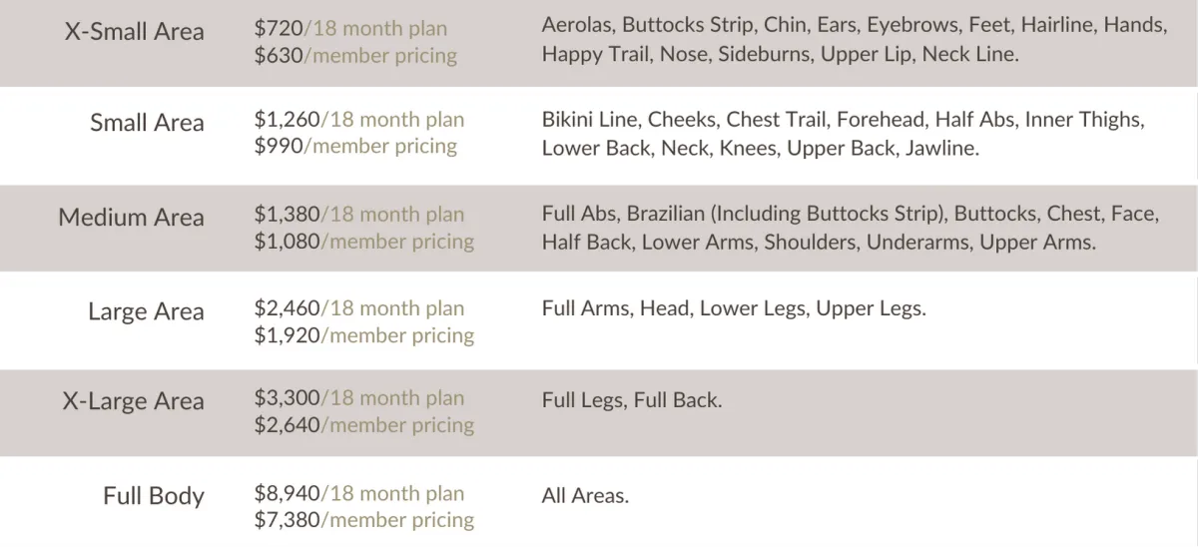Select the "Full Legs, Full Back." description
Viewport: 1198px width, 547px height.
coord(631,401)
